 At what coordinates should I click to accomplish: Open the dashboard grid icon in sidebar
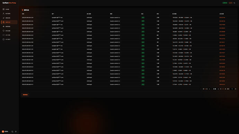click(3, 9)
